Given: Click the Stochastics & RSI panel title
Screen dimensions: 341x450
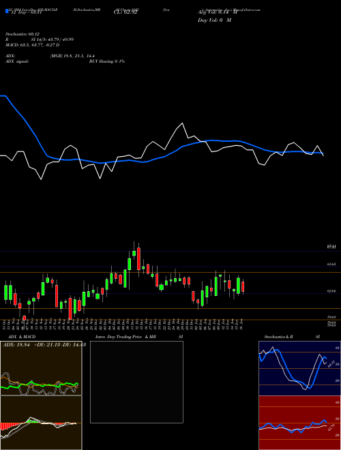Looking at the screenshot, I should click(292, 337).
